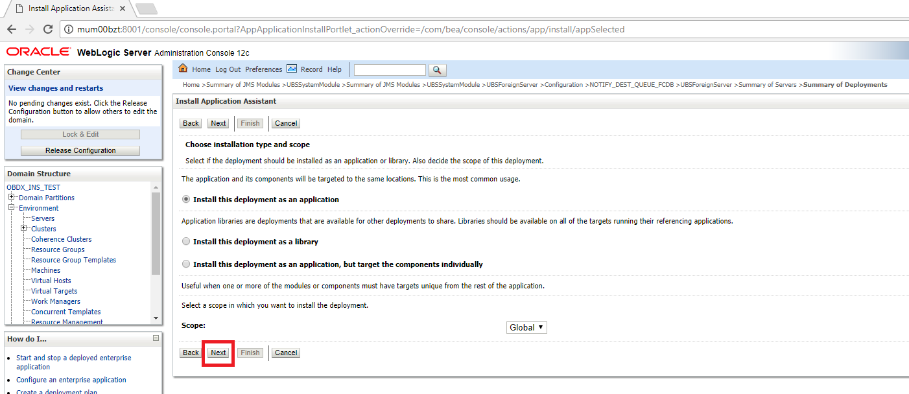Open the OBDX_INS_TEST domain root
Viewport: 909px width, 394px height.
coord(34,187)
